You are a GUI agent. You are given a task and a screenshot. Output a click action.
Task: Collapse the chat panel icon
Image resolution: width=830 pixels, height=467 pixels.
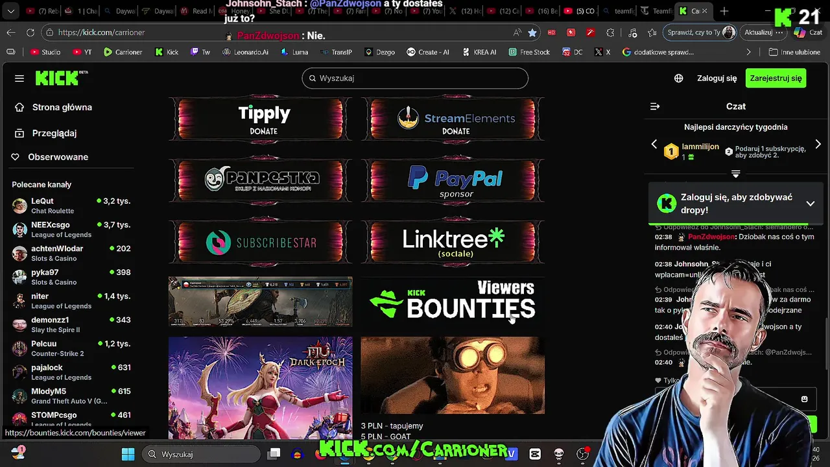[655, 106]
